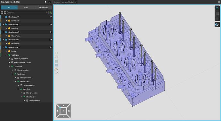Toggle visibility of Flow Group #5

pos(51,47)
